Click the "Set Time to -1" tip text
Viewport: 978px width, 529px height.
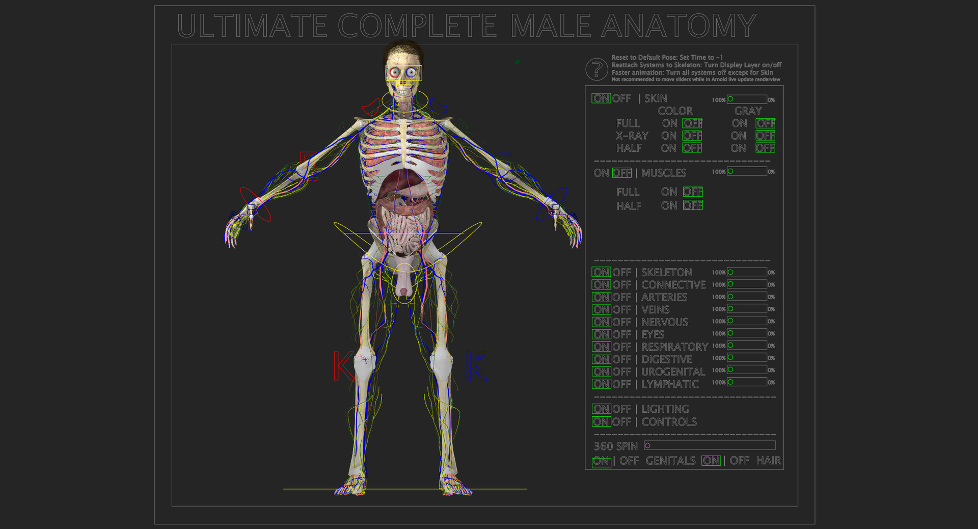tap(701, 58)
